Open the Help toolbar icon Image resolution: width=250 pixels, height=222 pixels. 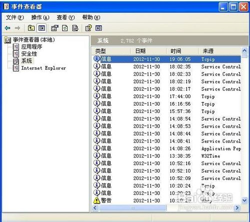pyautogui.click(x=88, y=28)
